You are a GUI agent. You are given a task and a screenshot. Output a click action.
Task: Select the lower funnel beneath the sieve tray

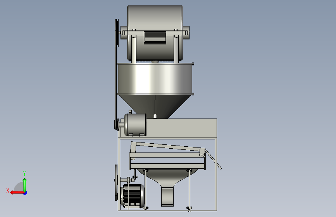[167, 178]
